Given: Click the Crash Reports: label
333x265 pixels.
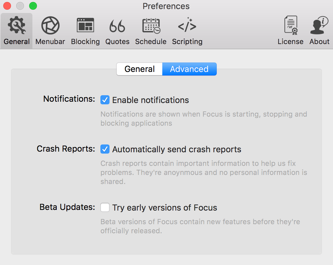Looking at the screenshot, I should pyautogui.click(x=66, y=149).
